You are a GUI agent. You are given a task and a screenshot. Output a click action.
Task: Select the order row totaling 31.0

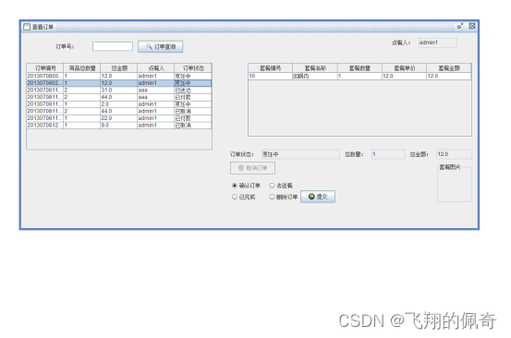point(119,91)
